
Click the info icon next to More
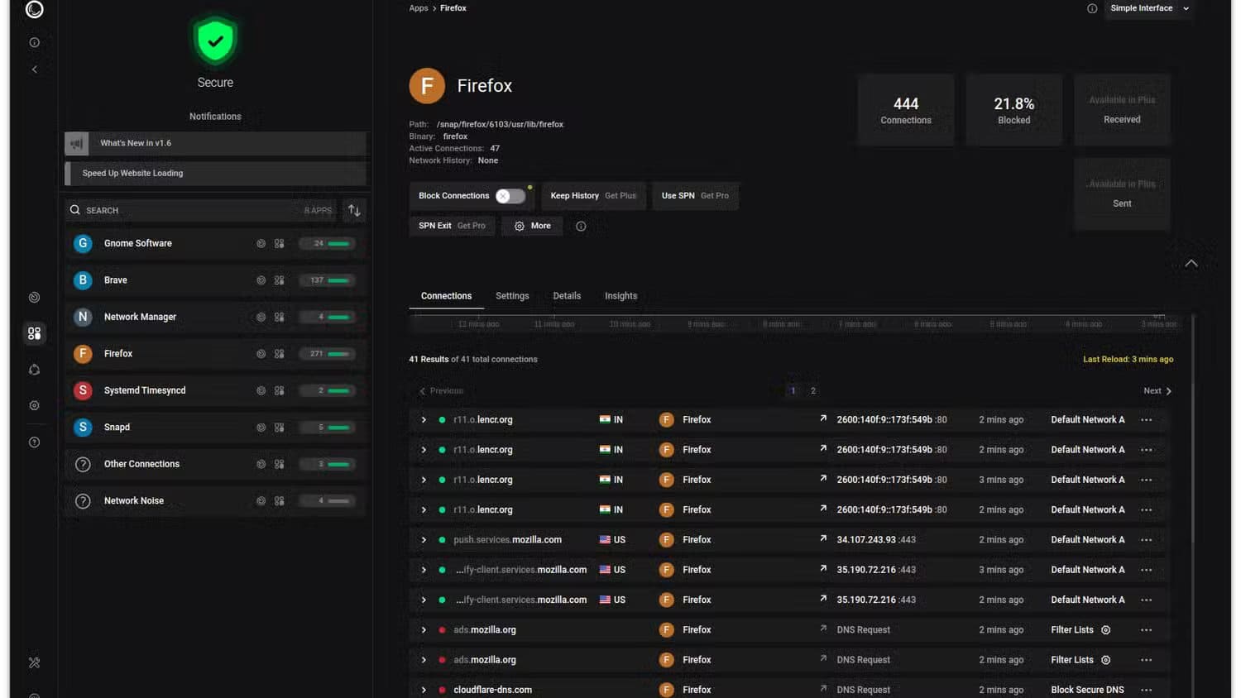581,226
